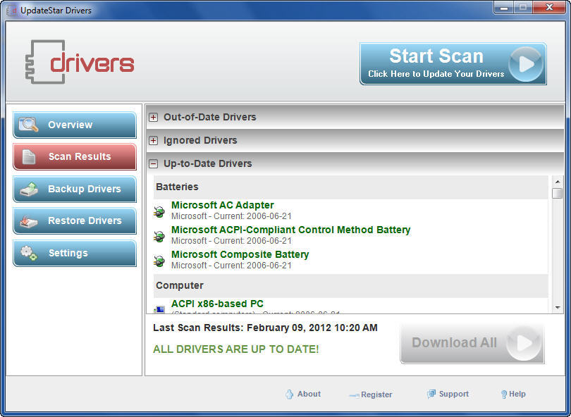Viewport: 571px width, 417px height.
Task: Click the Register key icon
Action: pos(354,395)
